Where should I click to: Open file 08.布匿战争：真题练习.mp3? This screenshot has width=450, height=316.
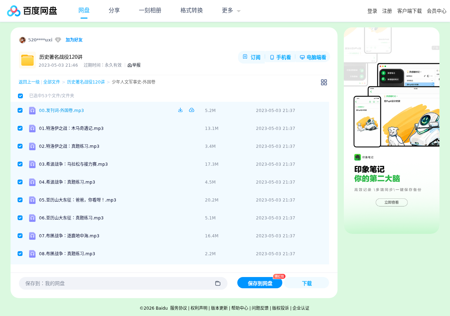(67, 254)
